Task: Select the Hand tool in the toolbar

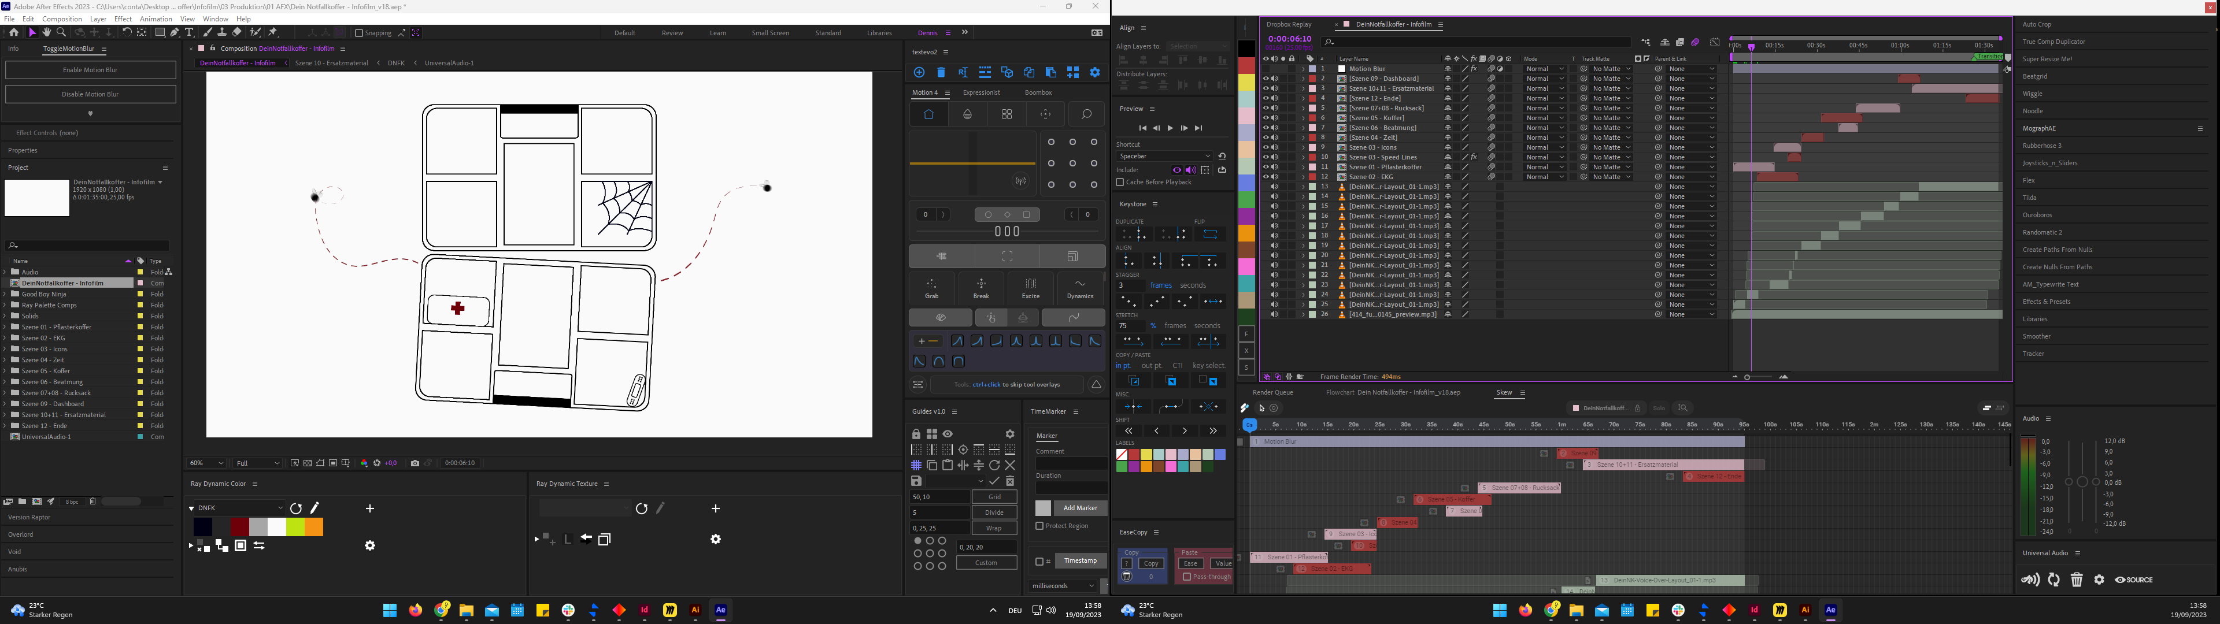Action: click(46, 33)
